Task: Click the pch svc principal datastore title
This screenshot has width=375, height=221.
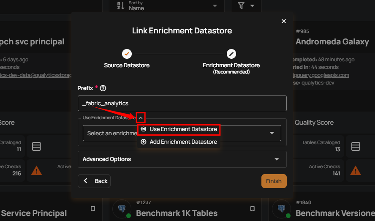Action: click(32, 42)
